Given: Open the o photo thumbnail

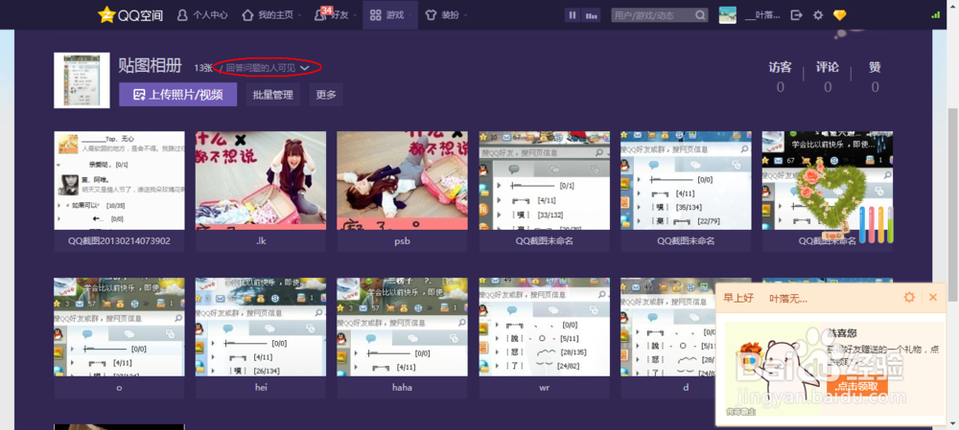Looking at the screenshot, I should tap(119, 327).
